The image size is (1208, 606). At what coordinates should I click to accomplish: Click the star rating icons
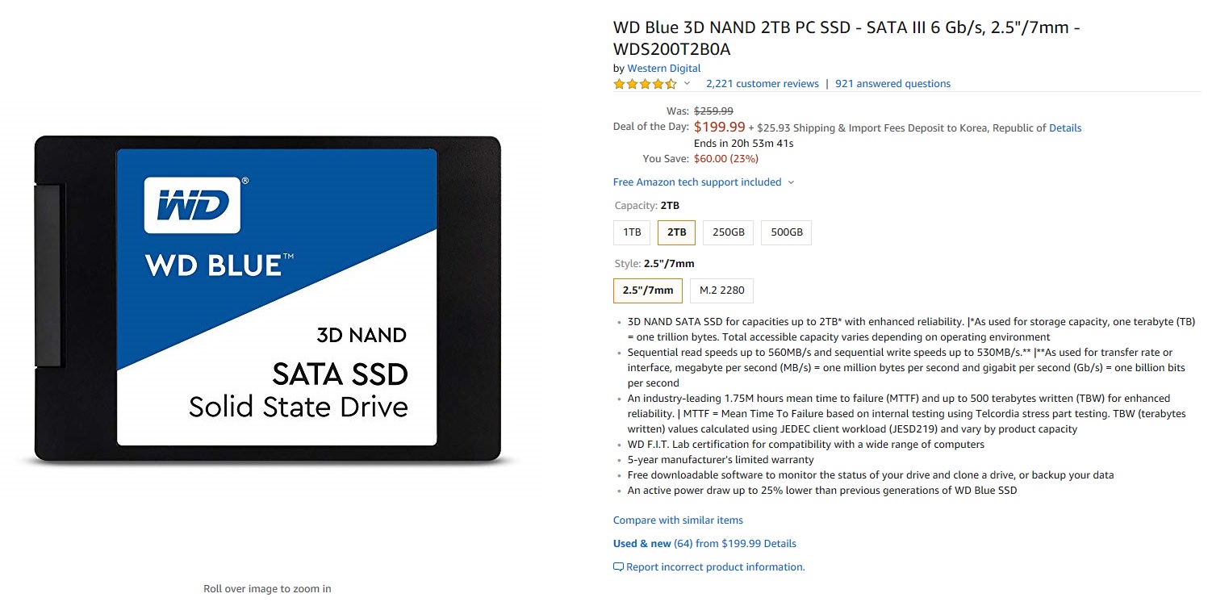pyautogui.click(x=645, y=84)
